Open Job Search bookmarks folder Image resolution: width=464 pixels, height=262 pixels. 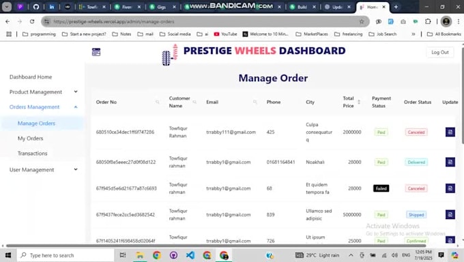pos(383,34)
